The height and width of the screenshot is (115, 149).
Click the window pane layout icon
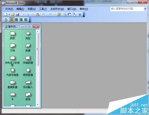click(69, 15)
